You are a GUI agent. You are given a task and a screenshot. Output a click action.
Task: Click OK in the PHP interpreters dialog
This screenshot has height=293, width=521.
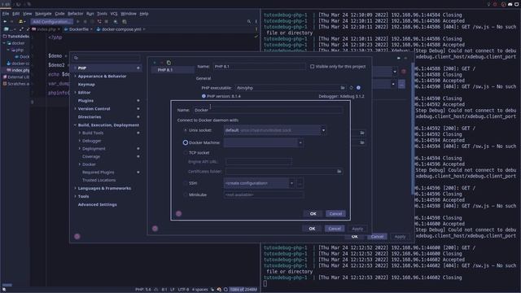(312, 229)
